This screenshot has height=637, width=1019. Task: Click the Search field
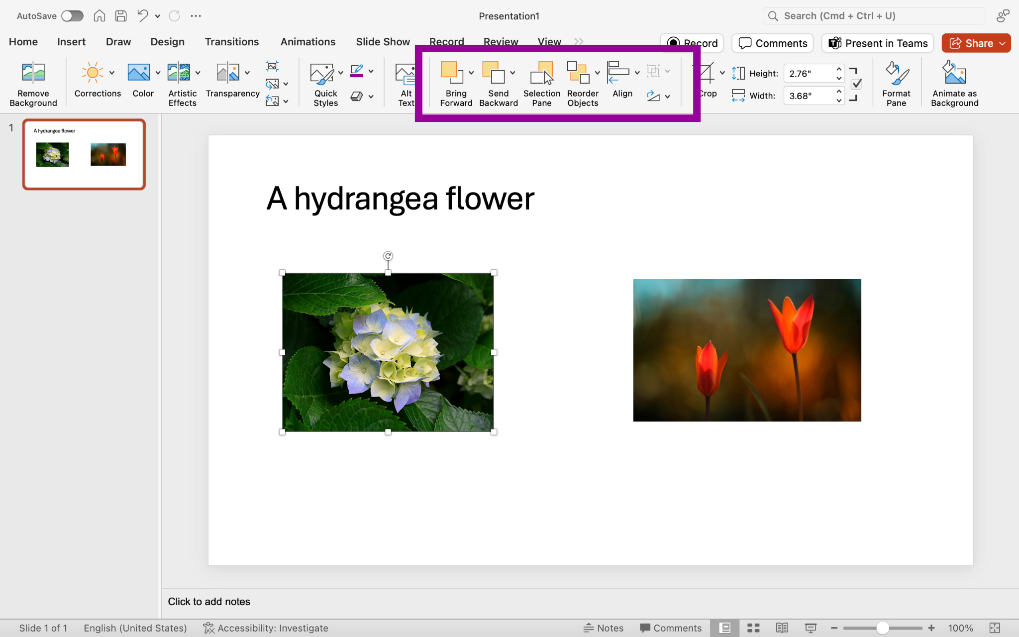(x=874, y=16)
